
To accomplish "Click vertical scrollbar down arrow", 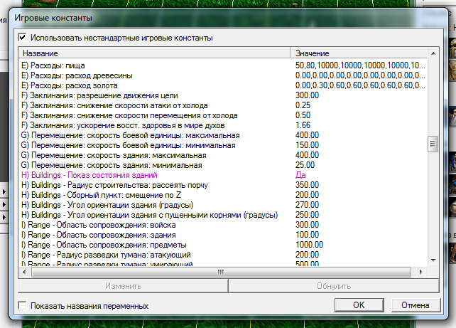I will coord(433,260).
